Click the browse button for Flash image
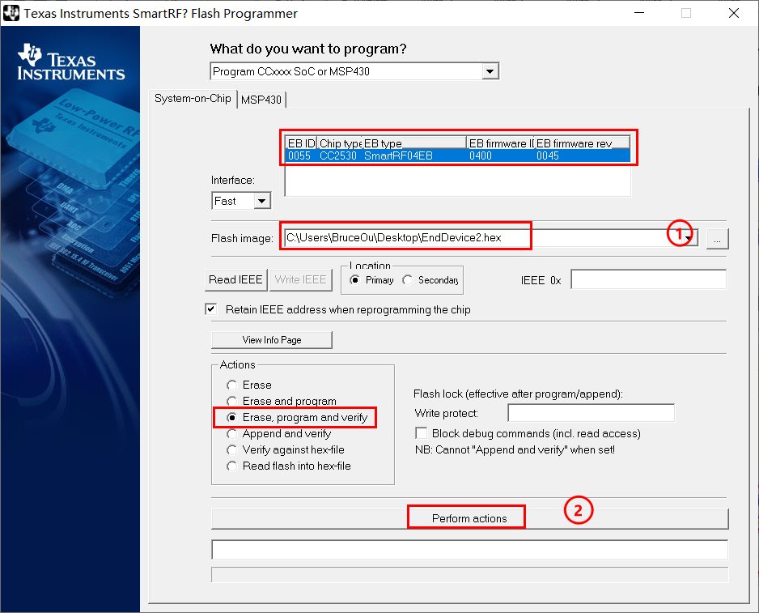The image size is (759, 613). (716, 238)
